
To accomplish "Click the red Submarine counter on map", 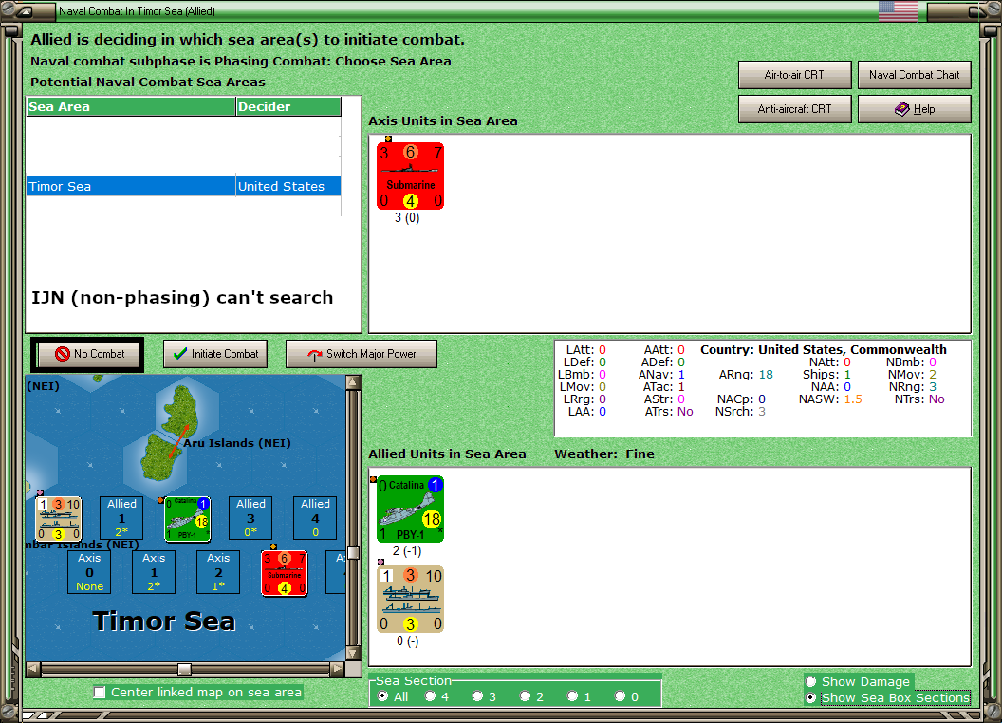I will click(x=285, y=573).
